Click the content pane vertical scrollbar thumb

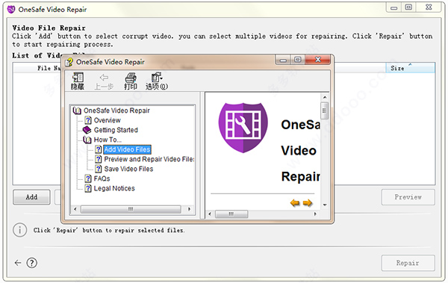point(325,111)
